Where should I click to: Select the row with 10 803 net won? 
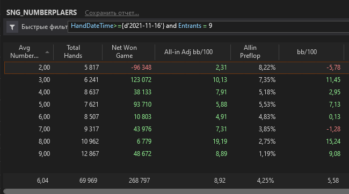click(x=177, y=117)
